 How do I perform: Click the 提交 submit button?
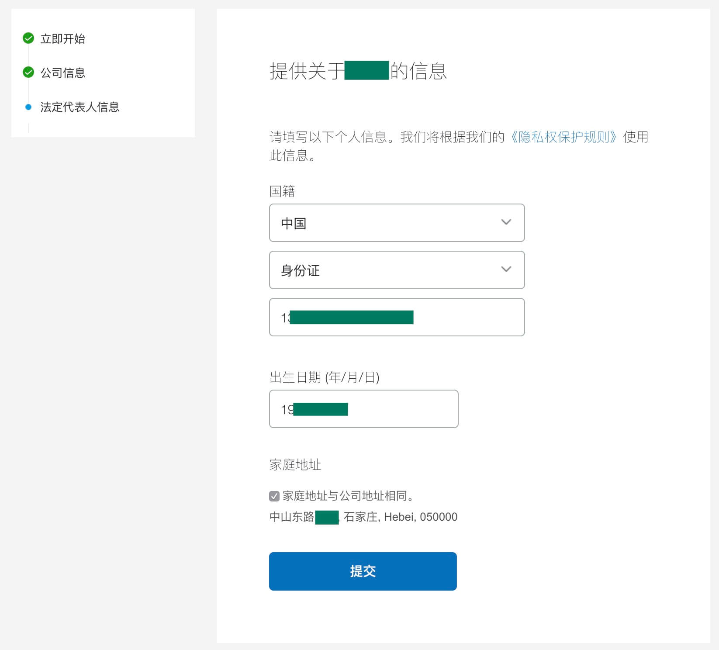coord(363,571)
